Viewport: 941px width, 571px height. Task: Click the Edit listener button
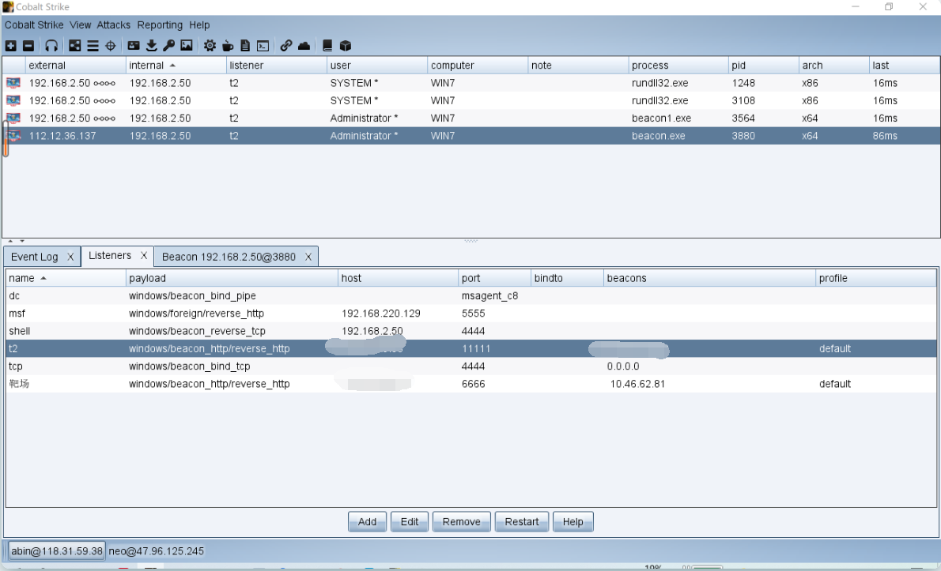point(410,522)
